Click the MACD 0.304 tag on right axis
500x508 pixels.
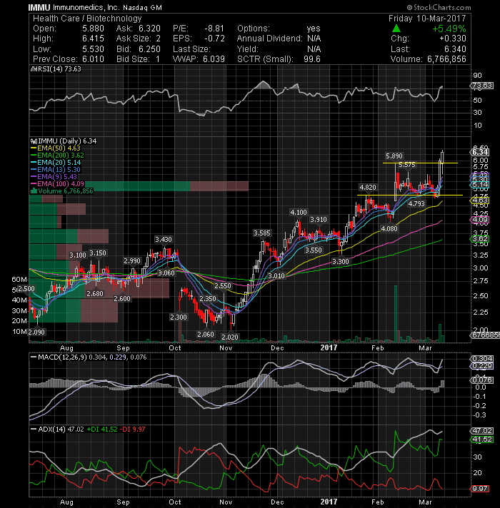[482, 359]
